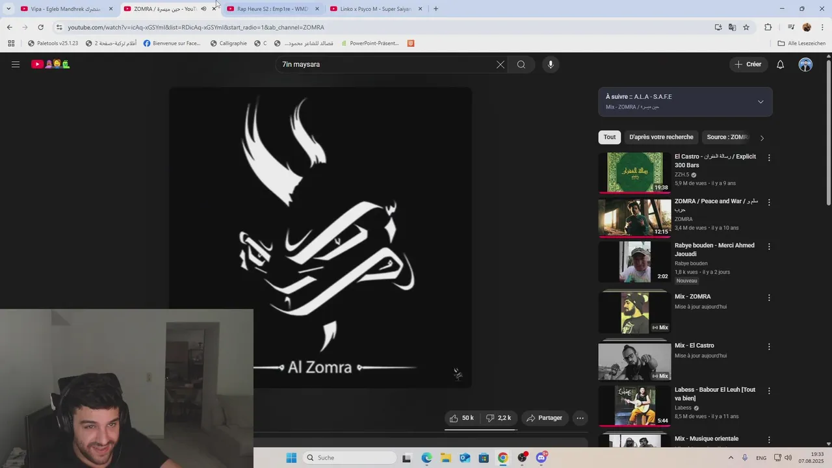Open Chrome apps grid in bookmarks bar
Viewport: 832px width, 468px height.
tap(11, 44)
